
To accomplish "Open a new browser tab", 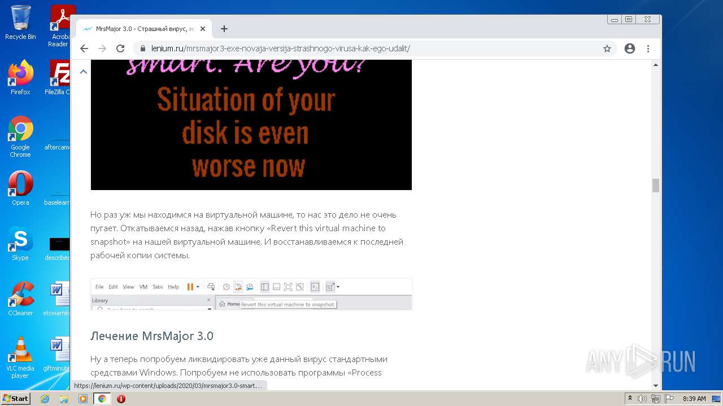I will 224,29.
